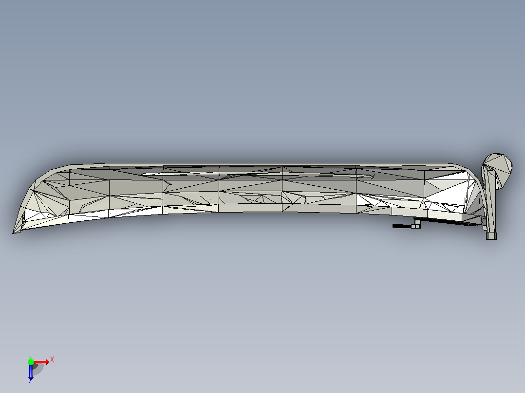Select the green Y axis dot on the triad
Viewport: 525px width, 393px height.
(x=31, y=362)
